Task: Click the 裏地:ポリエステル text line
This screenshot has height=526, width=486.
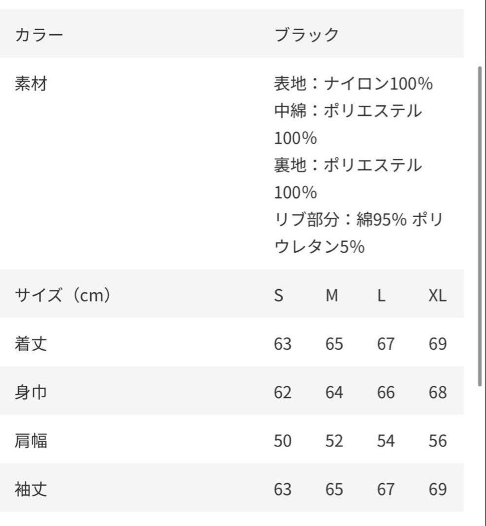Action: coord(348,166)
